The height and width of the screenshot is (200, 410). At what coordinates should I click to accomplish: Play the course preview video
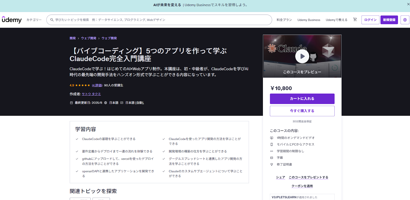pos(302,56)
